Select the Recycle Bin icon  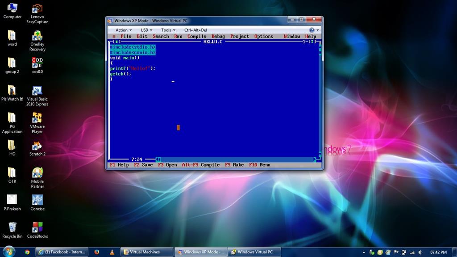coord(12,230)
